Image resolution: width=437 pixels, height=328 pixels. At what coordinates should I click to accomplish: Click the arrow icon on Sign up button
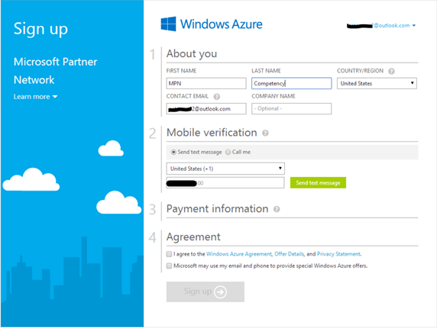(220, 292)
